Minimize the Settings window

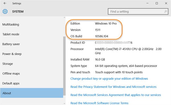pyautogui.click(x=147, y=3)
